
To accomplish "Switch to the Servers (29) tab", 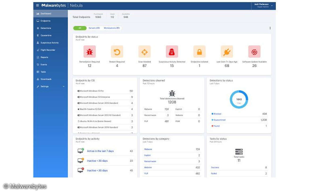I will (94, 28).
